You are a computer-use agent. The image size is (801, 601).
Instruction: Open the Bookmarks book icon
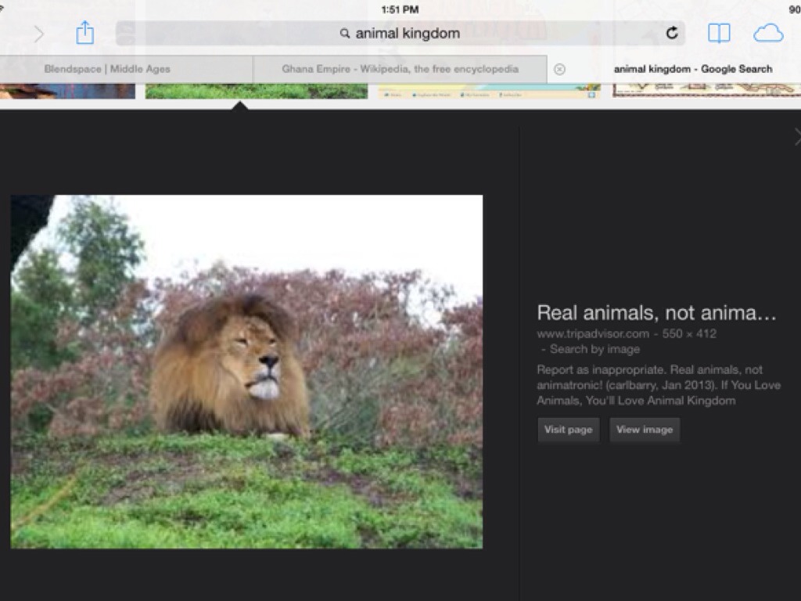719,33
